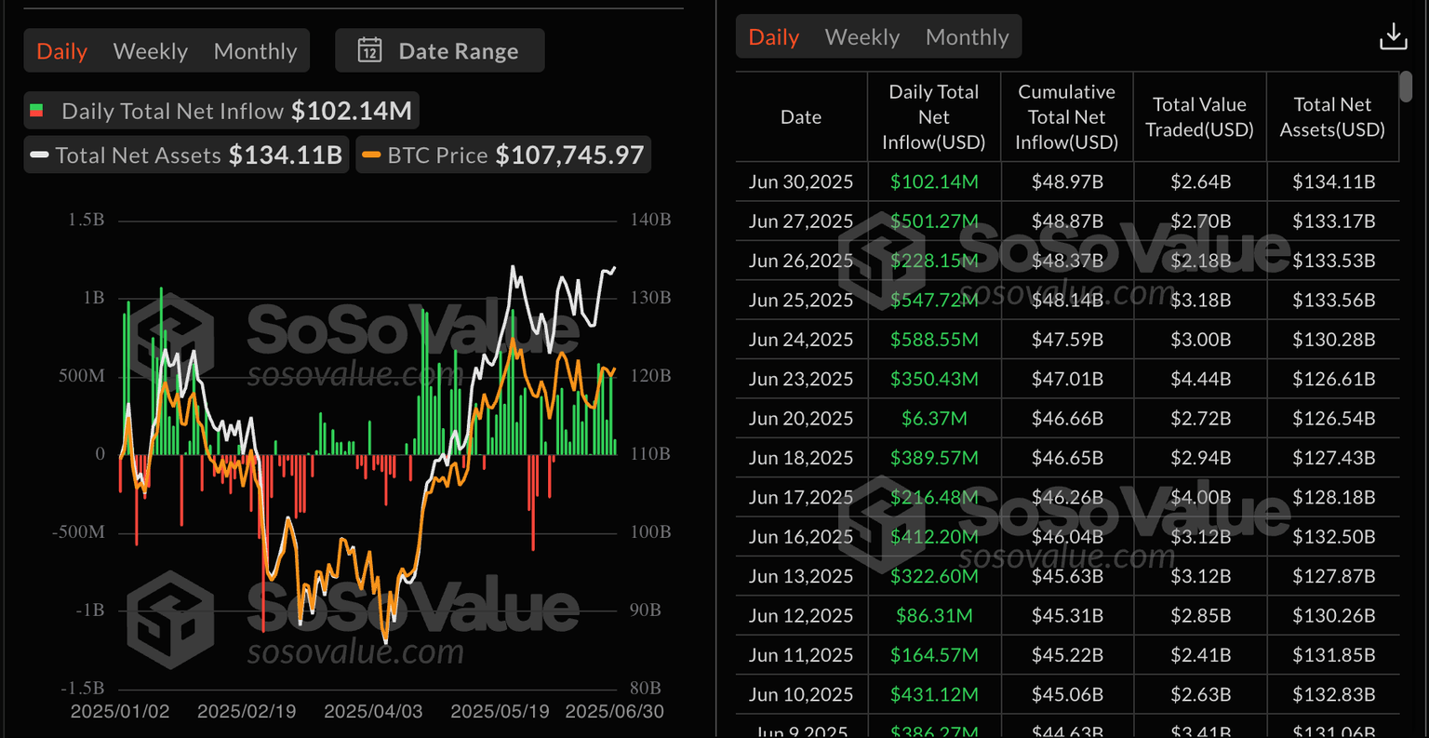
Task: Click the 2025/01/02 x-axis label
Action: coord(120,711)
